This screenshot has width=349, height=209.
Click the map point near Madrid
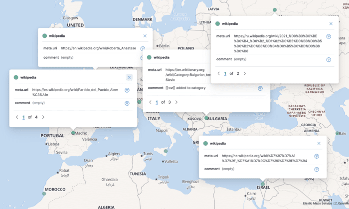(x=73, y=133)
